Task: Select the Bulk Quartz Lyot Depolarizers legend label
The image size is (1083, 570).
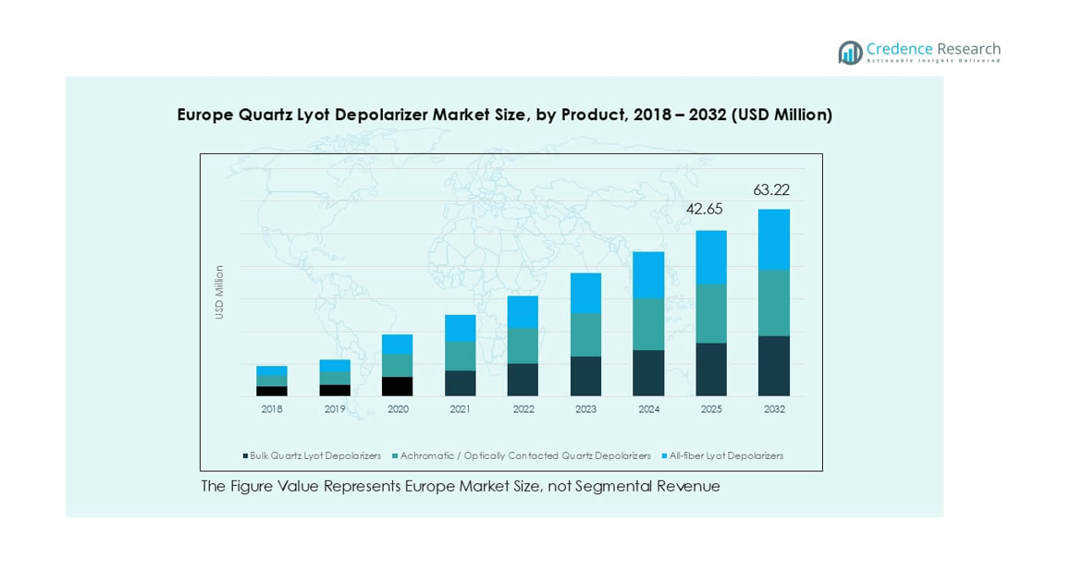Action: [x=315, y=456]
